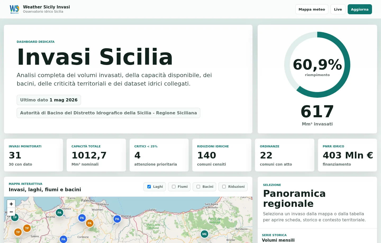Click the Parco dei Nebrodi map label
381x243 pixels.
pyautogui.click(x=215, y=221)
